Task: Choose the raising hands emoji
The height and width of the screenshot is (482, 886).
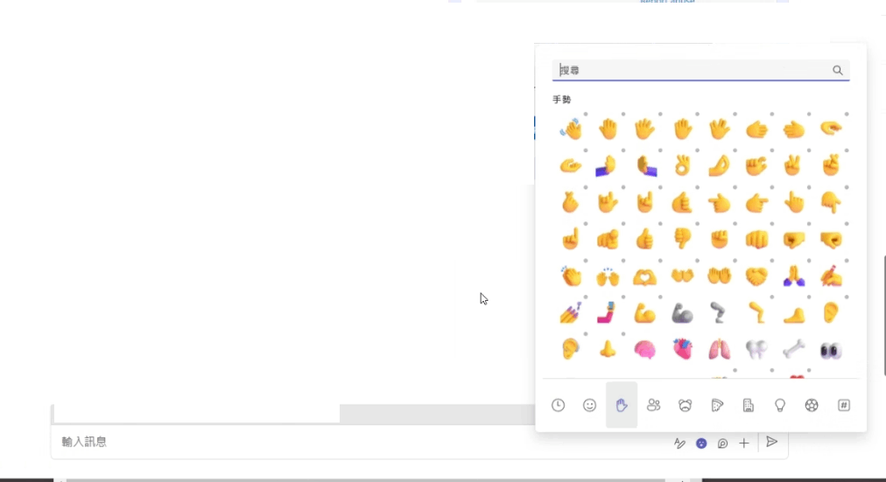Action: (608, 276)
